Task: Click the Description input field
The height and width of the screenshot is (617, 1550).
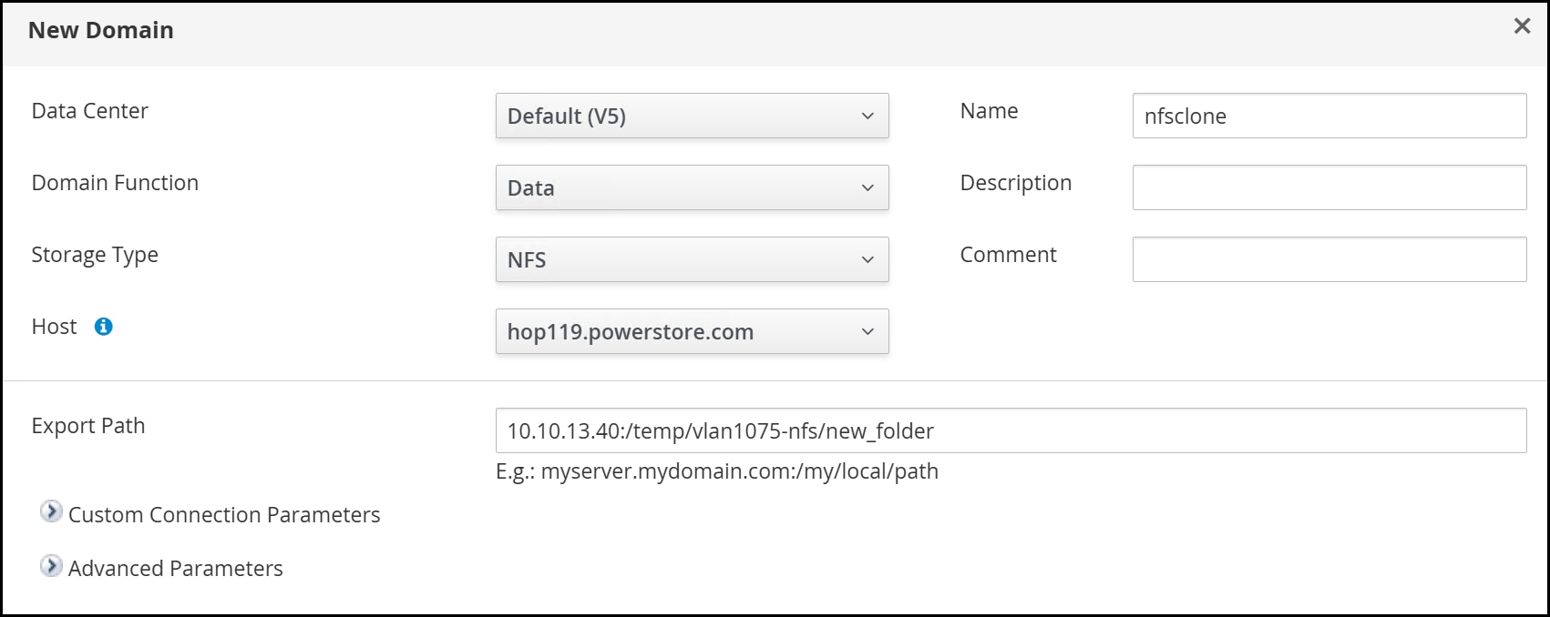Action: [x=1329, y=187]
